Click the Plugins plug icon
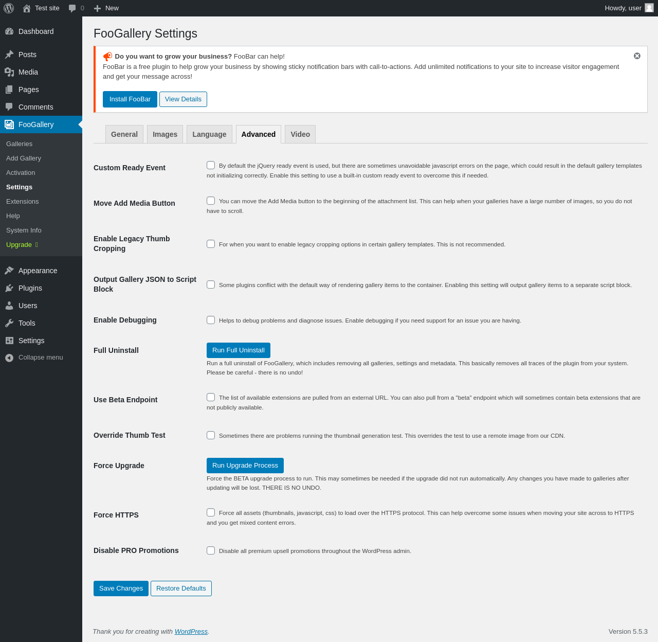This screenshot has width=658, height=642. (x=9, y=288)
